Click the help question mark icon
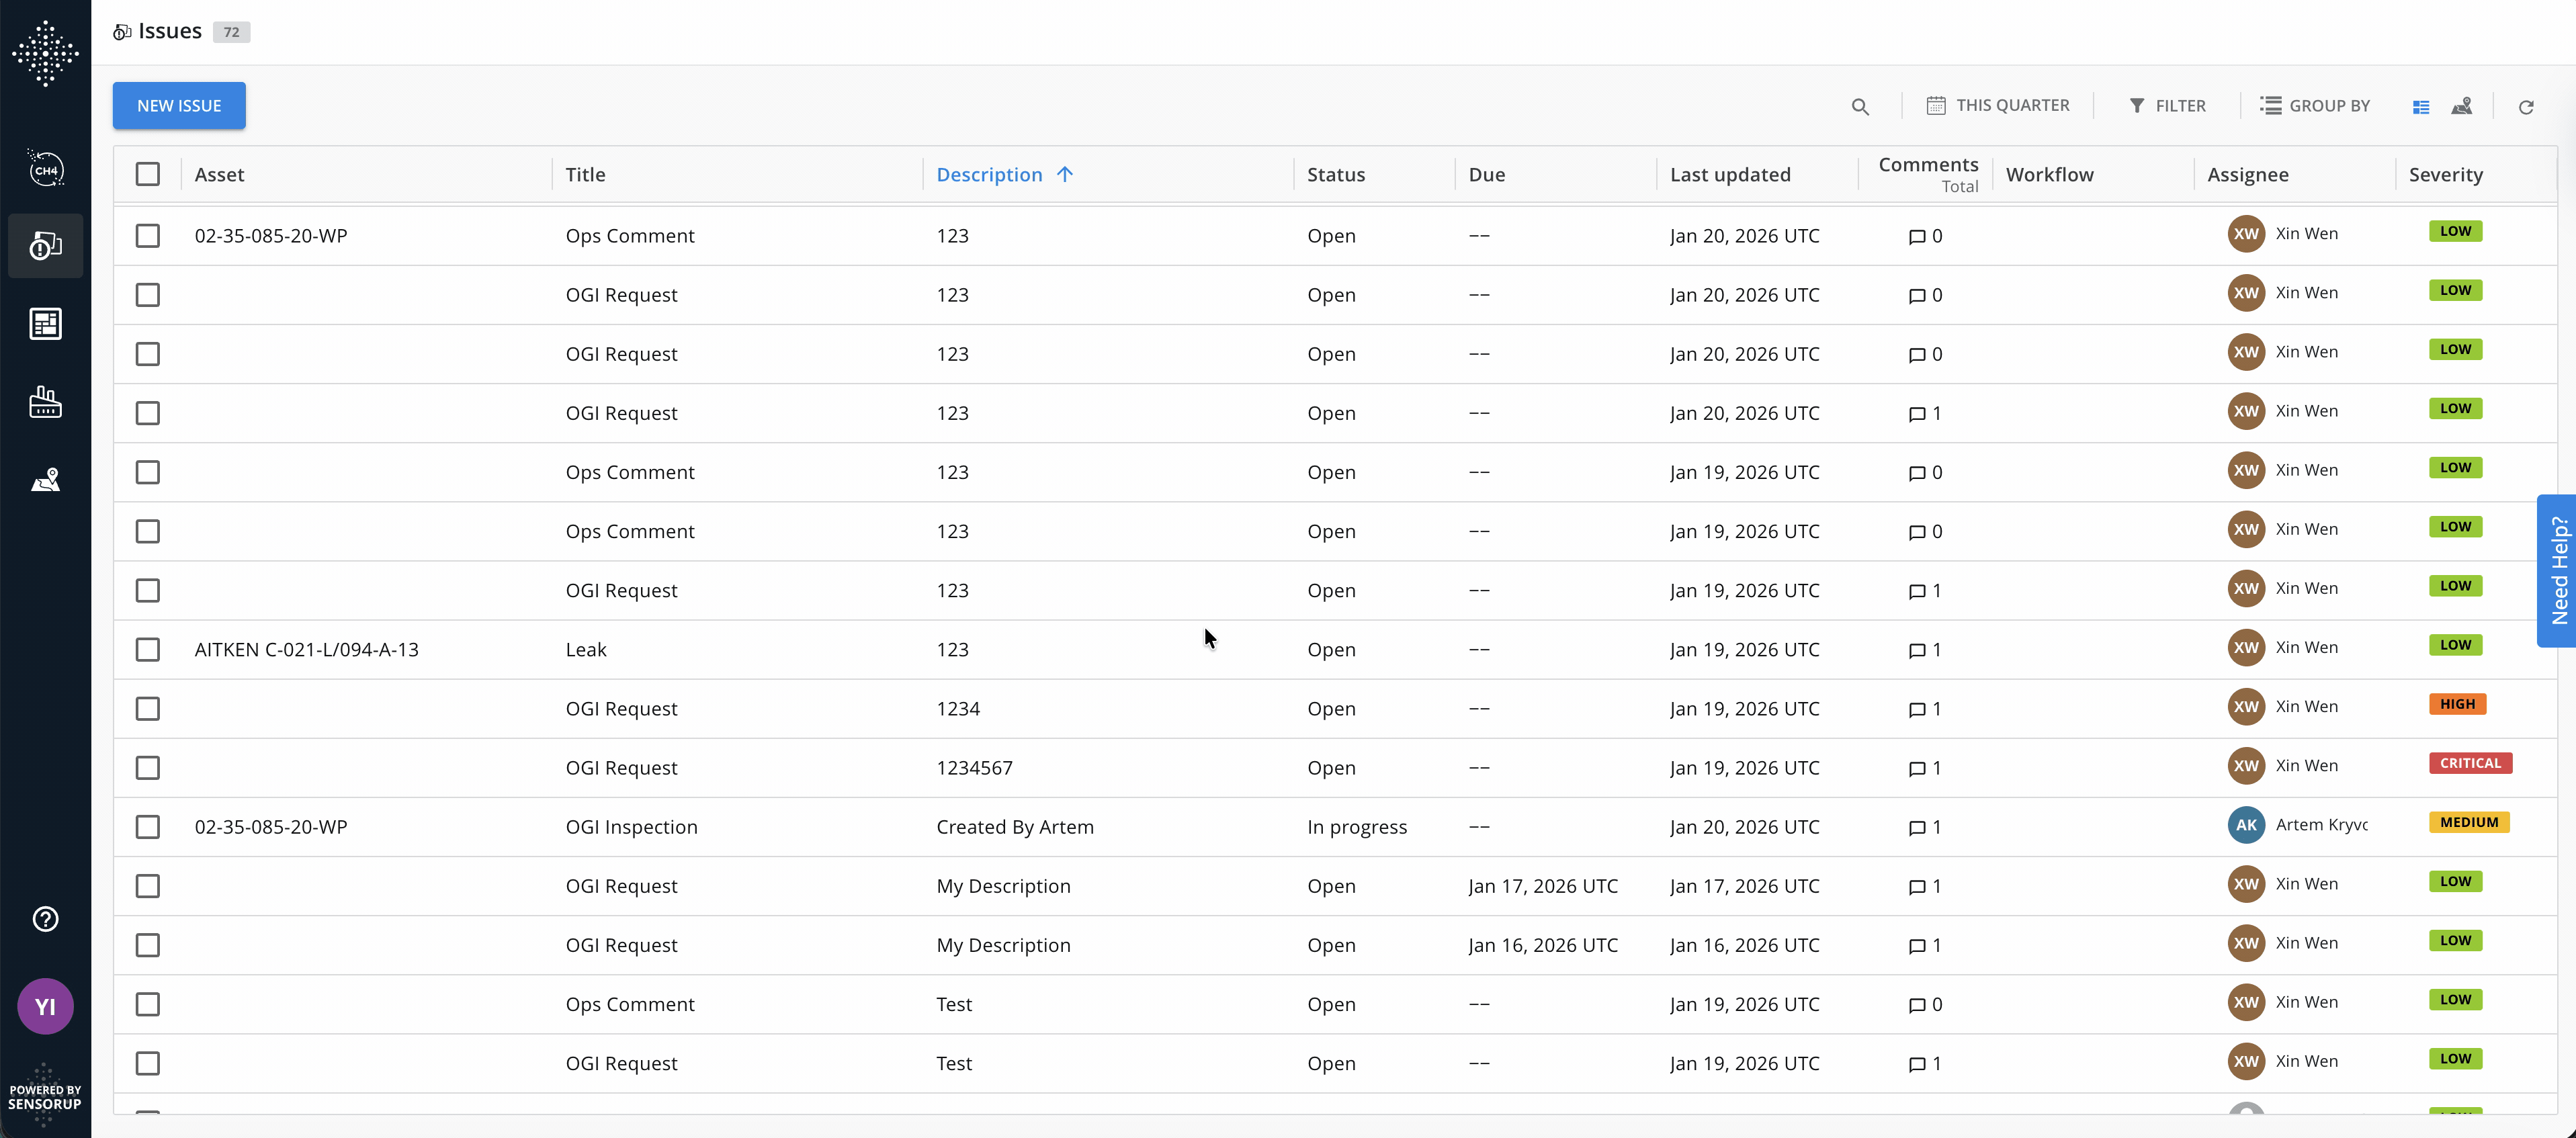Image resolution: width=2576 pixels, height=1138 pixels. click(45, 919)
